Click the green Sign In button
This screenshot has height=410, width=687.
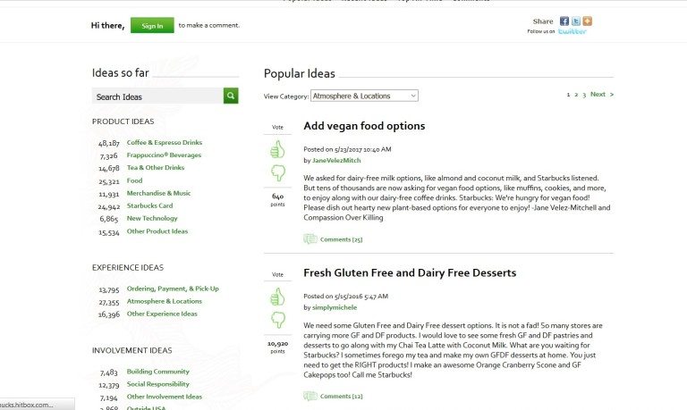tap(152, 25)
